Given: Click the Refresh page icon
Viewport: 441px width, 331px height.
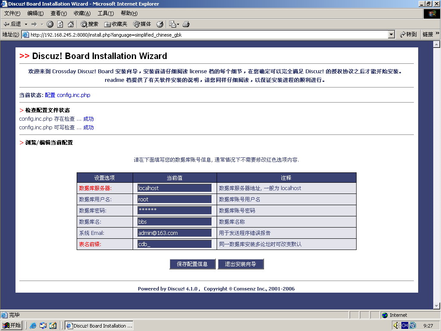Looking at the screenshot, I should pos(60,24).
